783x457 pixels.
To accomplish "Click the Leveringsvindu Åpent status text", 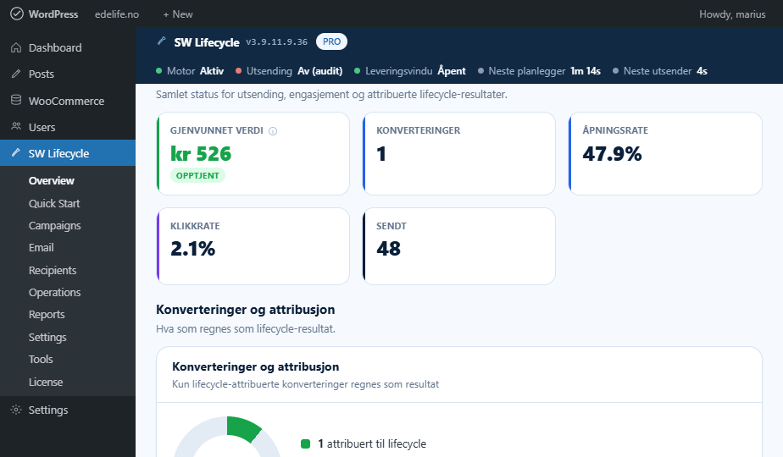I will point(415,71).
